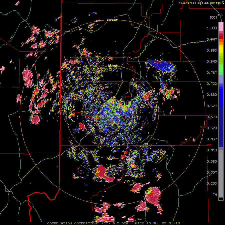Click the NEXLAB-College of DuPage credit text

coord(201,3)
